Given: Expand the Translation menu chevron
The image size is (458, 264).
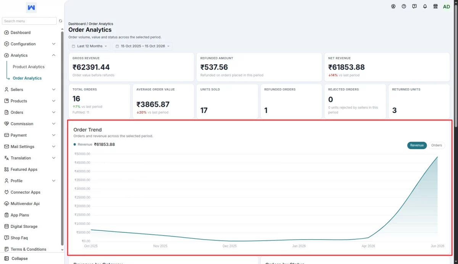Looking at the screenshot, I should [53, 158].
